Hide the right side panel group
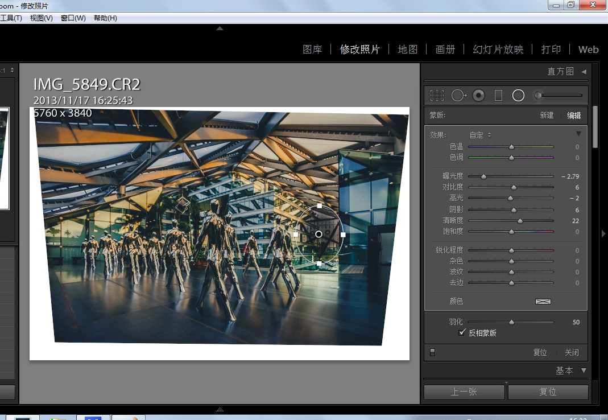This screenshot has height=420, width=608. [603, 234]
